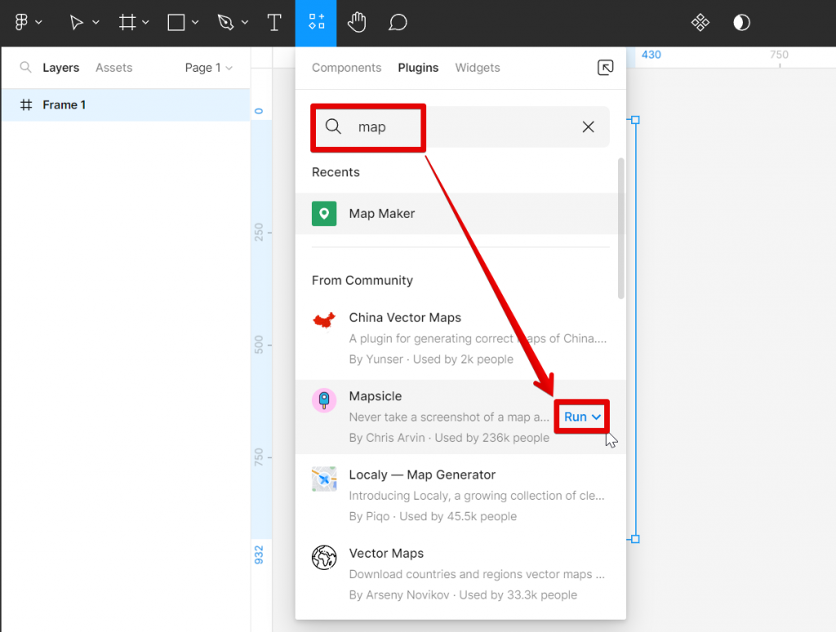Screen dimensions: 836x632
Task: Select the Rectangle shape tool
Action: tap(177, 22)
